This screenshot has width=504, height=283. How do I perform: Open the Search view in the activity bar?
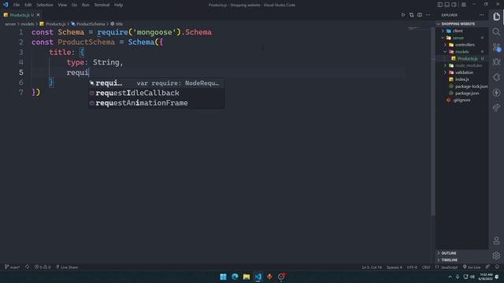[496, 31]
